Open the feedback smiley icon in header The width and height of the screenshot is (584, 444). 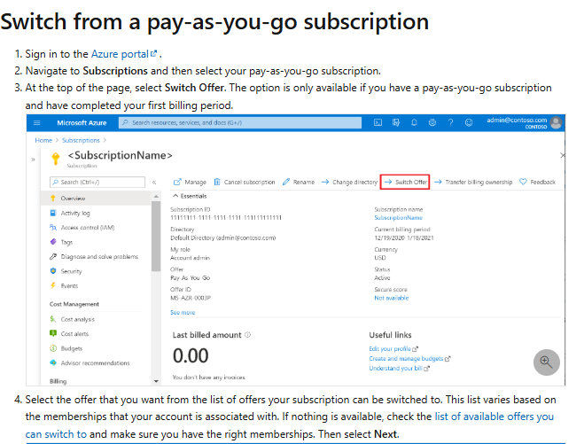coord(469,122)
